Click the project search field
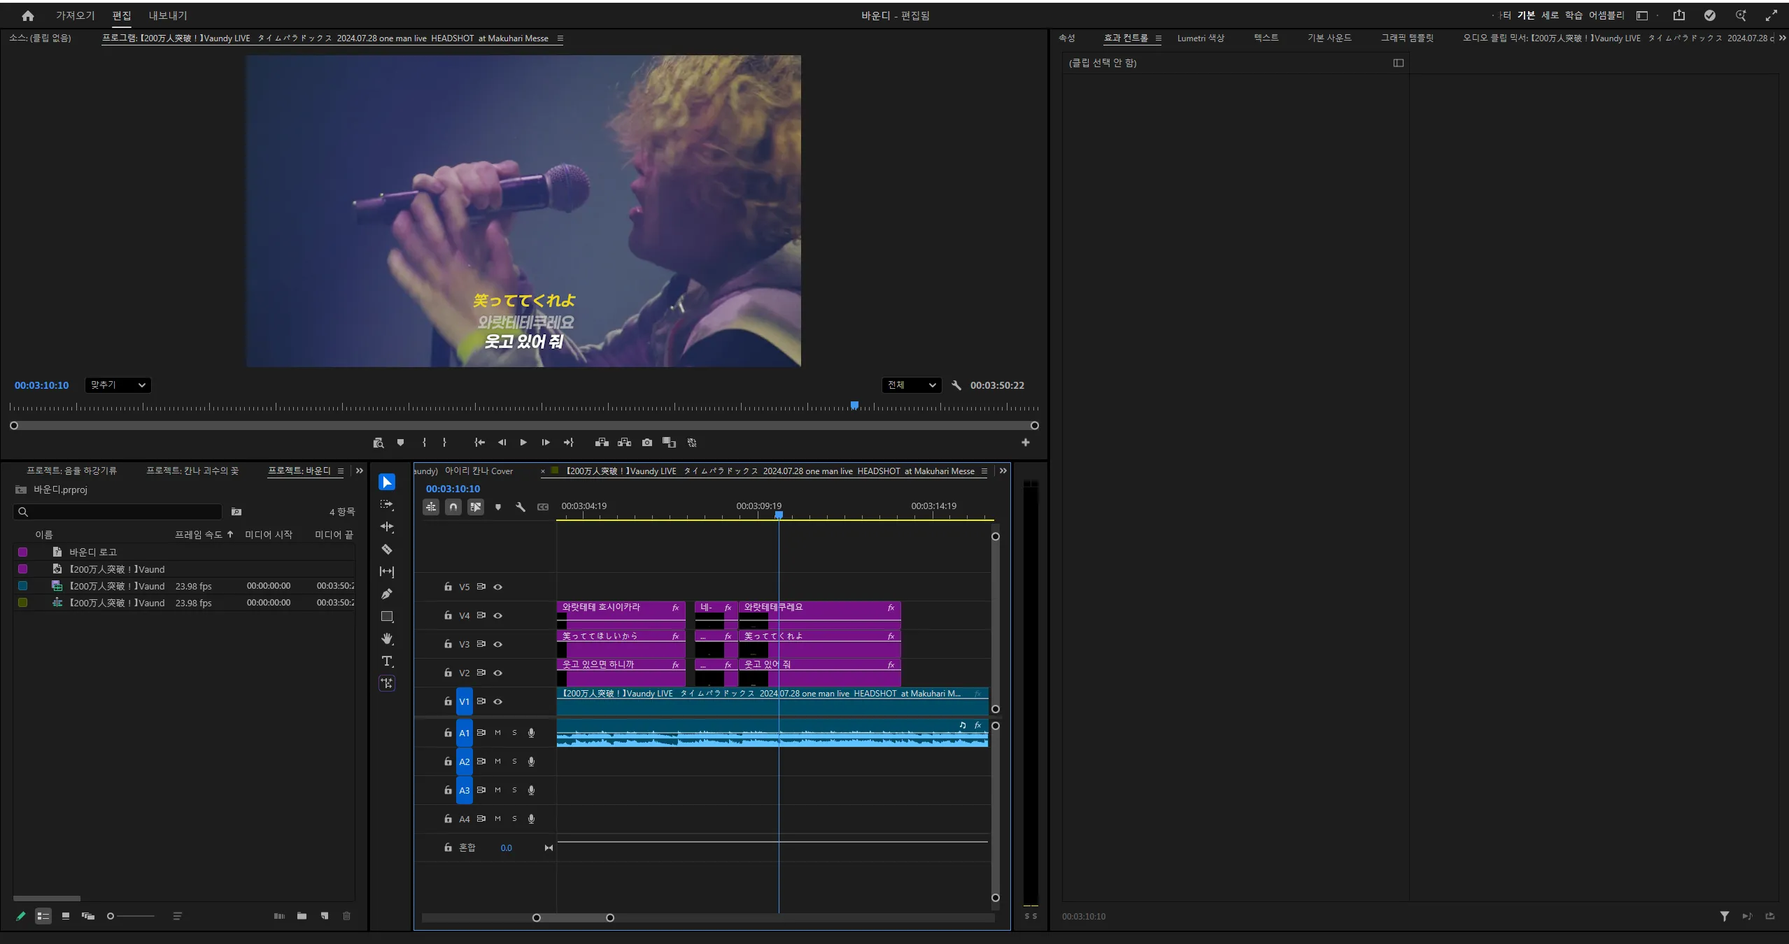 pos(118,512)
